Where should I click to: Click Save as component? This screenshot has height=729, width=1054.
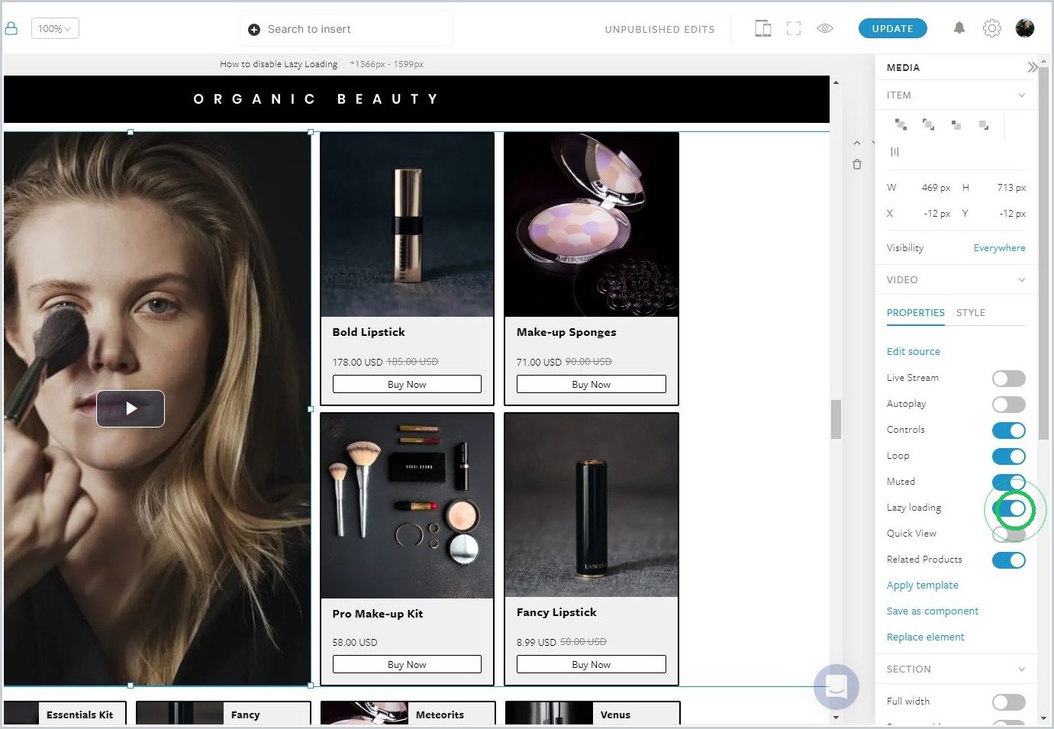(933, 611)
